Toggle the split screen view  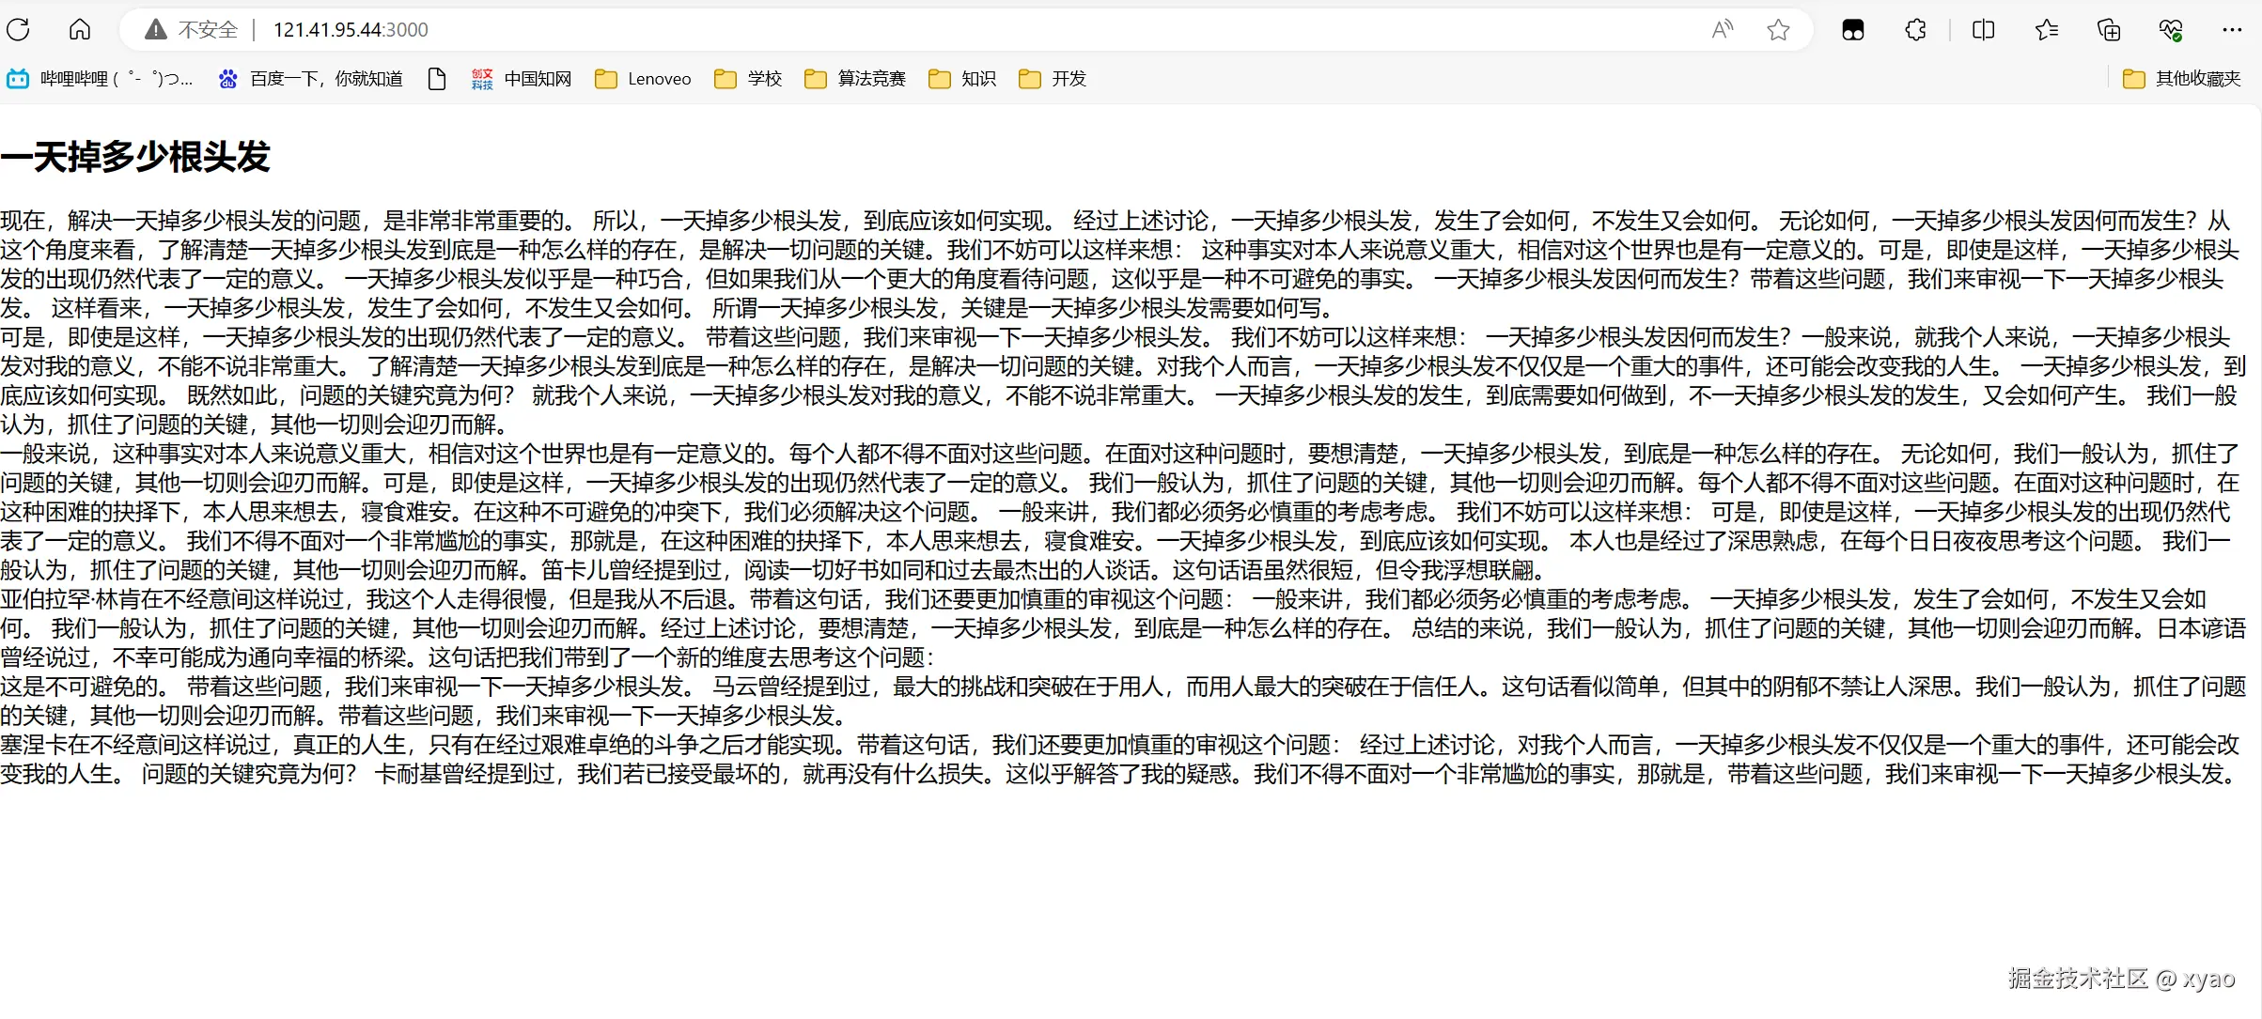click(1983, 30)
